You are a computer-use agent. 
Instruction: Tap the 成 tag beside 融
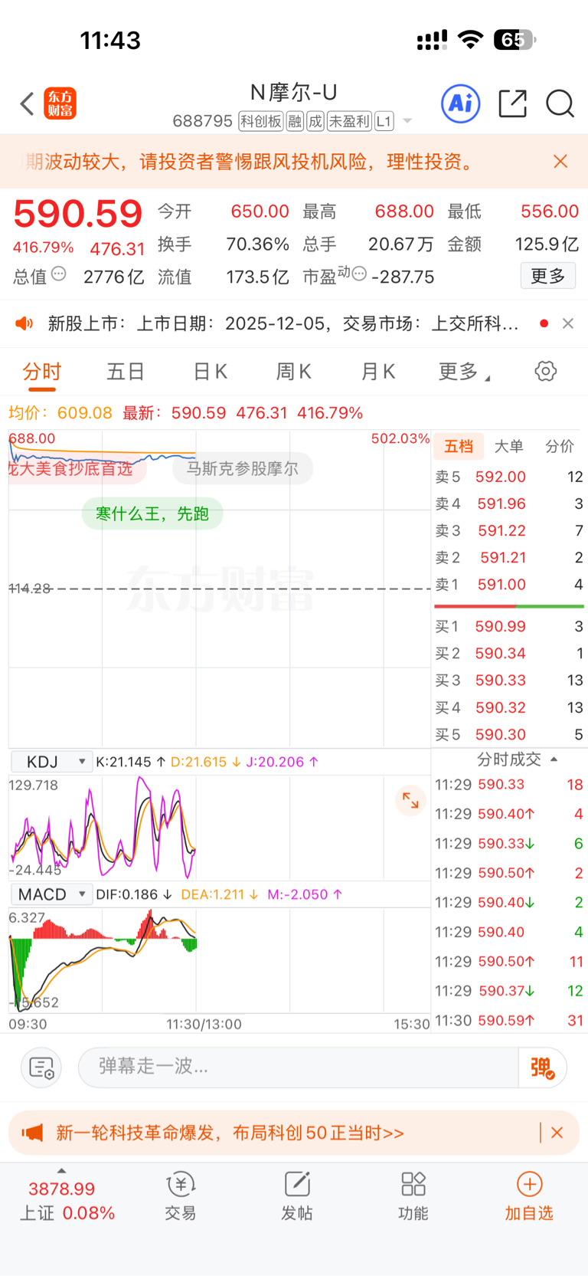(315, 121)
